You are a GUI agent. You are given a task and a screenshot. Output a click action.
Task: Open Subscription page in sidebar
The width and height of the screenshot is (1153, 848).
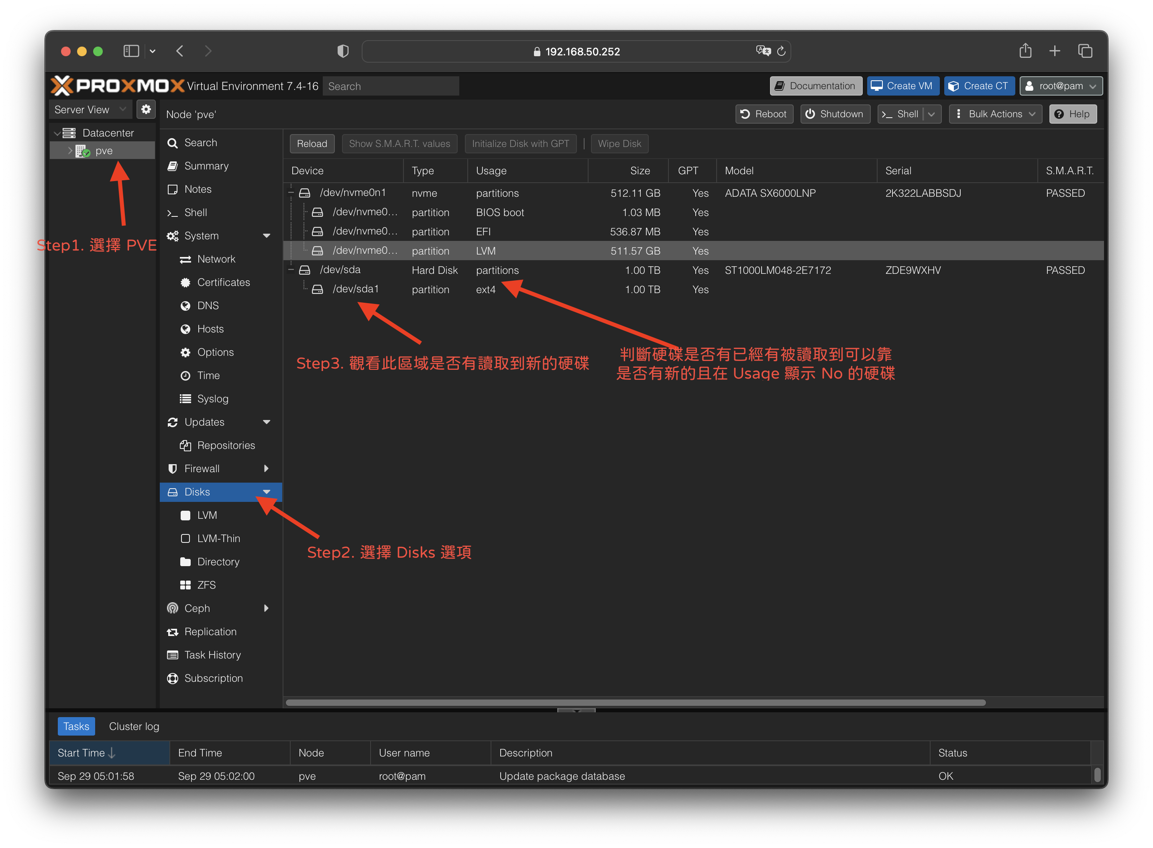[213, 678]
